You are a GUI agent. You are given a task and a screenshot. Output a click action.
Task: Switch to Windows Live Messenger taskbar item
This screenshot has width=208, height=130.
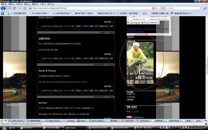pyautogui.click(x=98, y=128)
